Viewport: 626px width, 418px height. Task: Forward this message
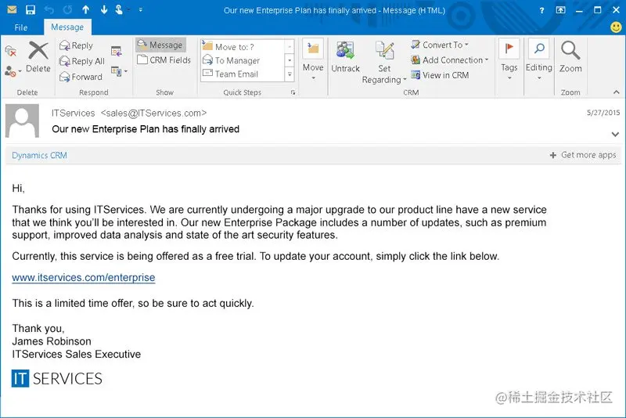coord(81,77)
